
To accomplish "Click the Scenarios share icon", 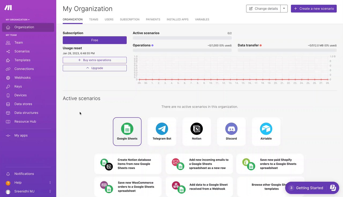I will click(x=8, y=51).
